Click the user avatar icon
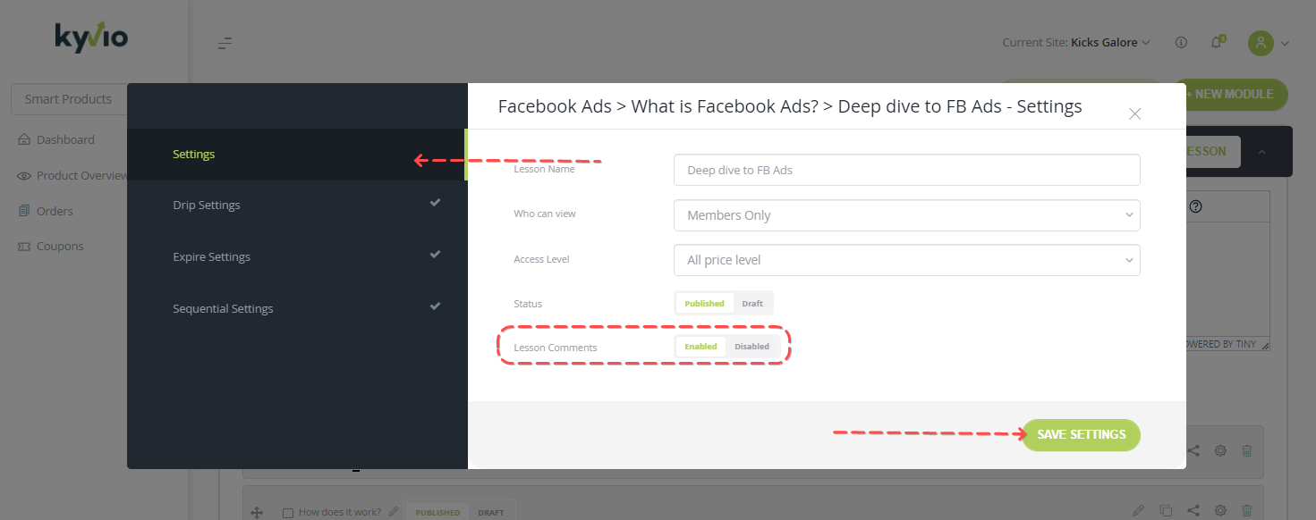 (1261, 43)
